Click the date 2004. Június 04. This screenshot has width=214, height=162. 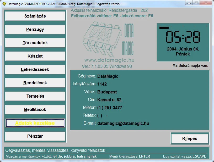coord(183,49)
